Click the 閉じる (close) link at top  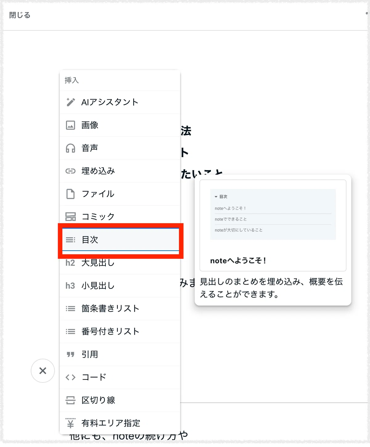tap(20, 15)
